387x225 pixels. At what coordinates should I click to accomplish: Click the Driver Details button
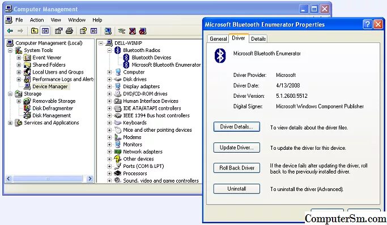point(236,127)
